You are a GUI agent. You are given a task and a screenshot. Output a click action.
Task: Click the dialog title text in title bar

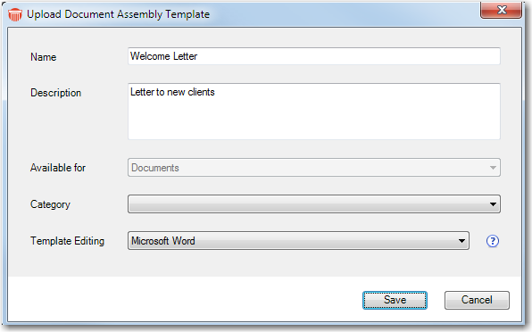(118, 14)
